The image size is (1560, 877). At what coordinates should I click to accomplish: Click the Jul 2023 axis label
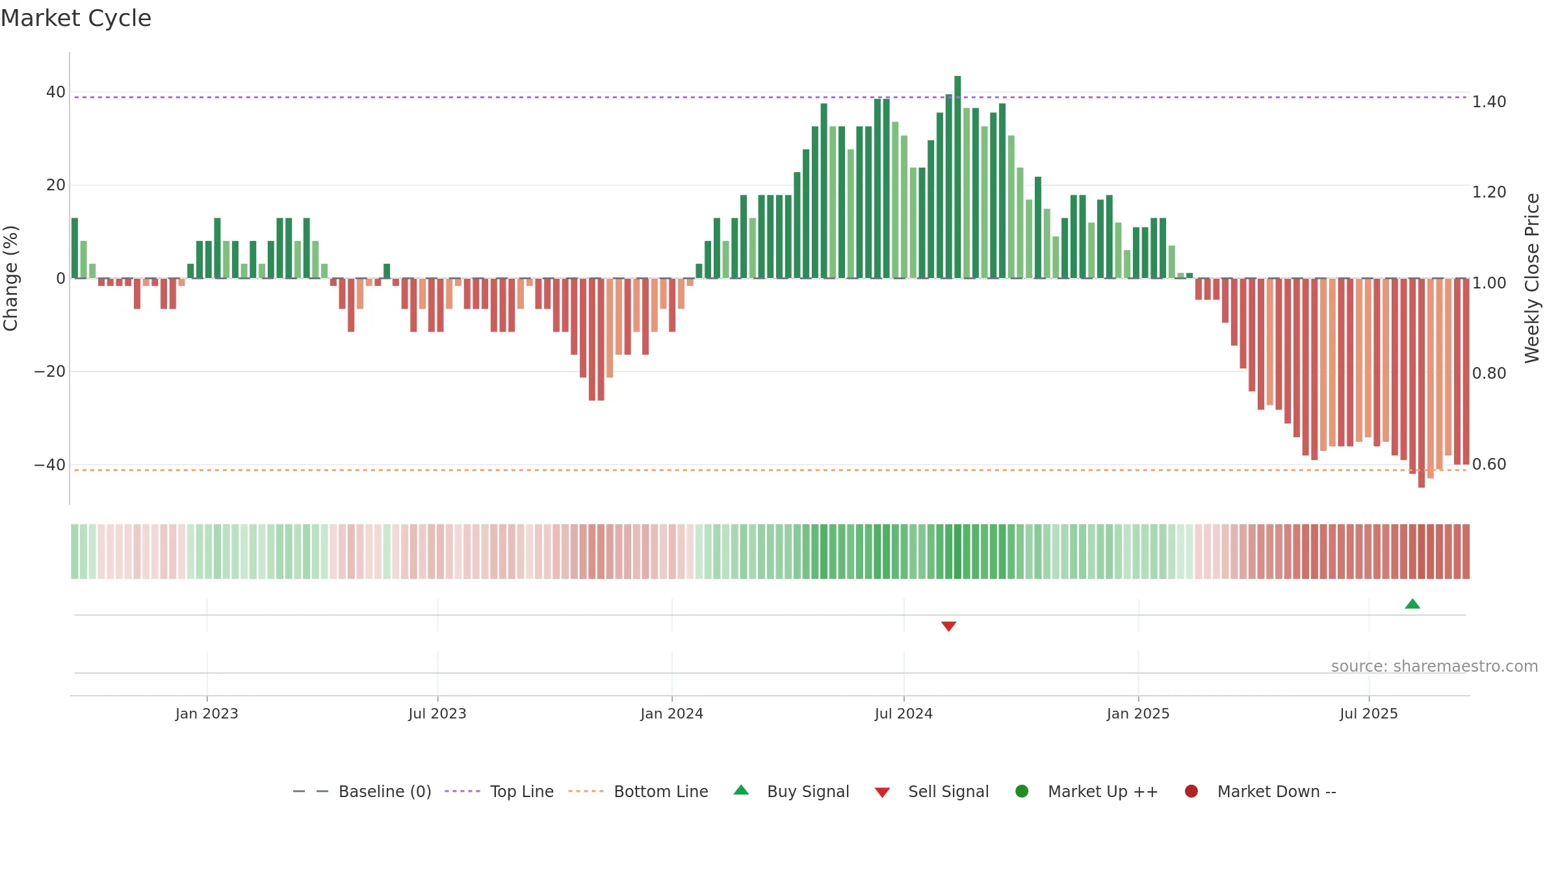pos(437,714)
